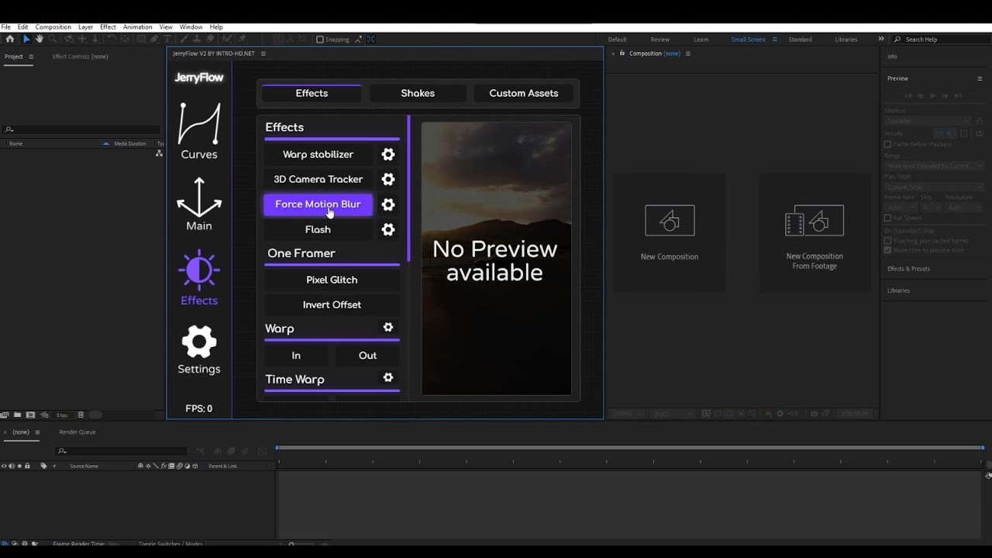
Task: Open the Main section with arrows icon
Action: 199,204
